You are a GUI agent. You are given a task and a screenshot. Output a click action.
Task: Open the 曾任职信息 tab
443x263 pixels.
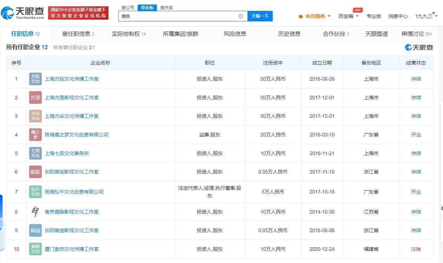[78, 34]
